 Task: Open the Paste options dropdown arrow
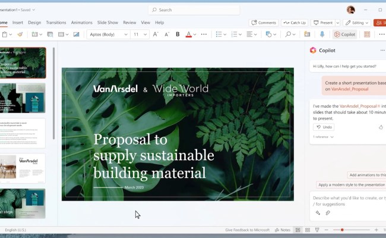point(11,35)
